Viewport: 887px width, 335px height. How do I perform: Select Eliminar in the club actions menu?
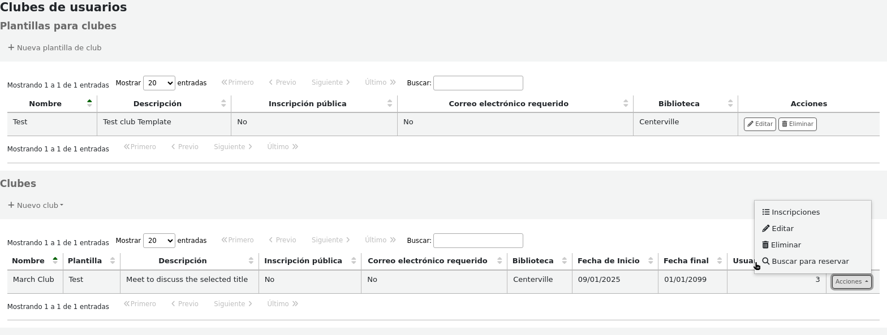pyautogui.click(x=785, y=245)
